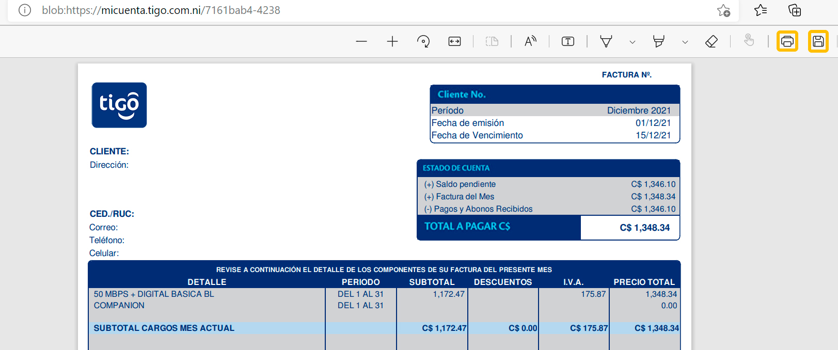Click the 'PERIODO' column header
This screenshot has width=838, height=350.
coord(361,282)
